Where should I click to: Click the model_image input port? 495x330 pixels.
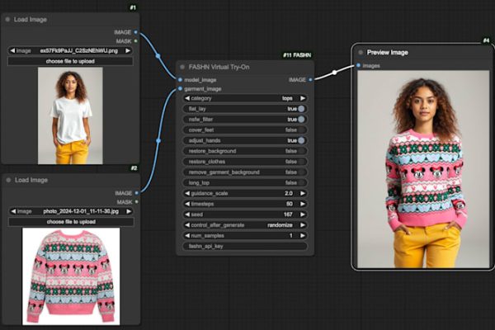click(x=180, y=80)
